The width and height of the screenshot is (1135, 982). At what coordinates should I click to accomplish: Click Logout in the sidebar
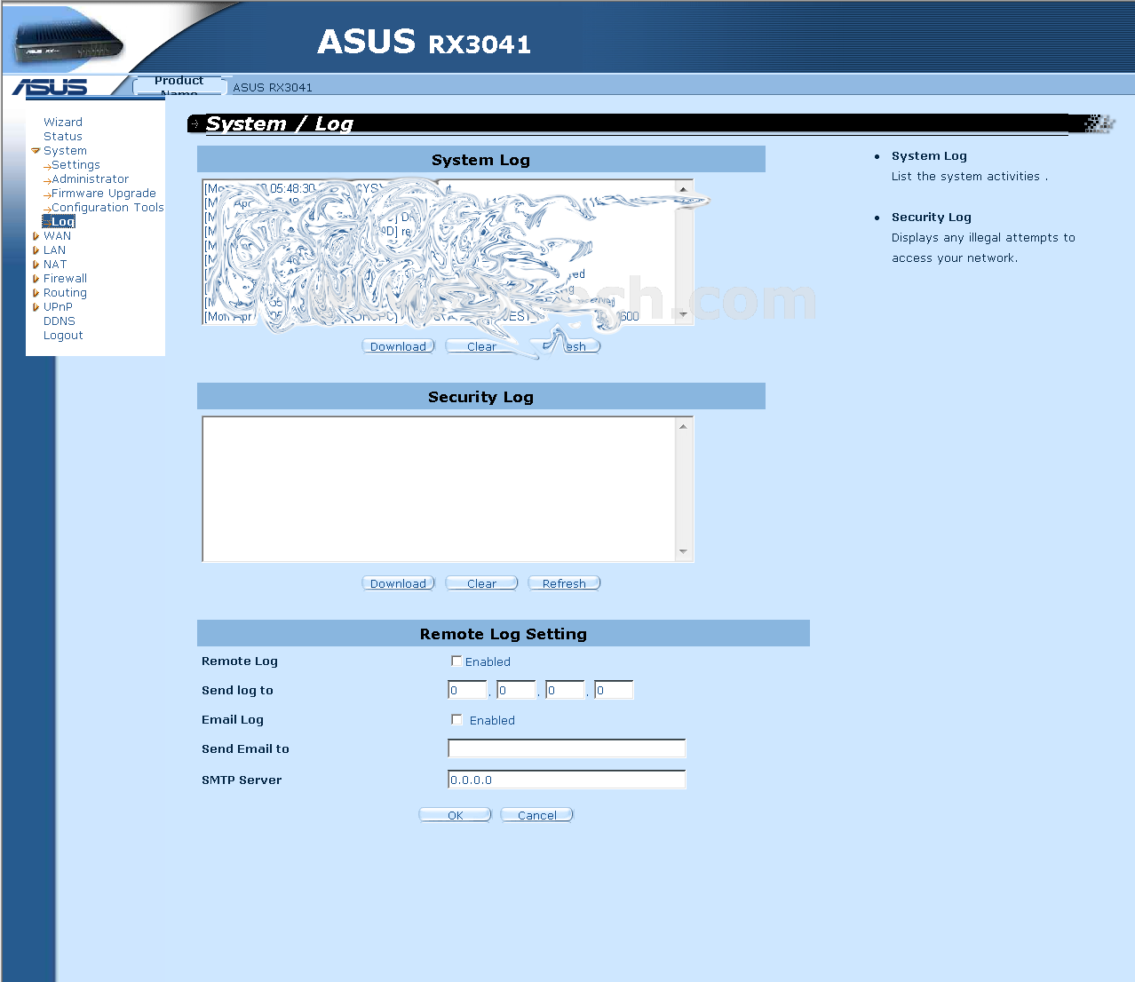(x=63, y=336)
